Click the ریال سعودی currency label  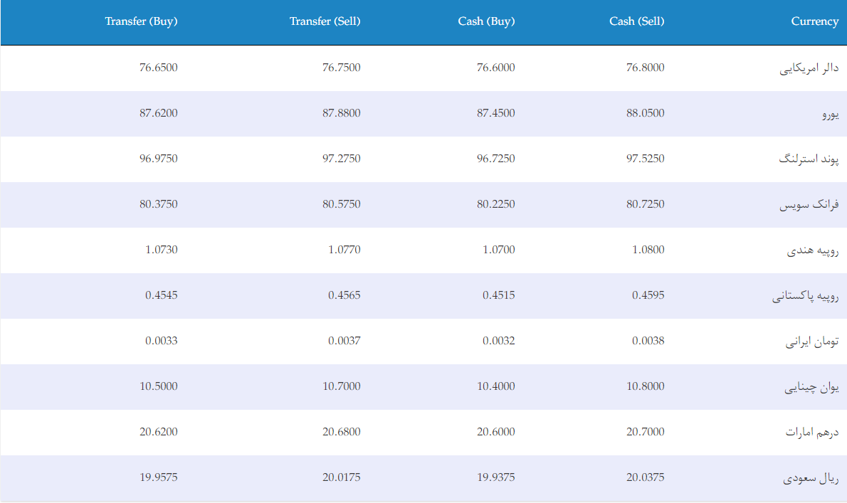[x=811, y=478]
